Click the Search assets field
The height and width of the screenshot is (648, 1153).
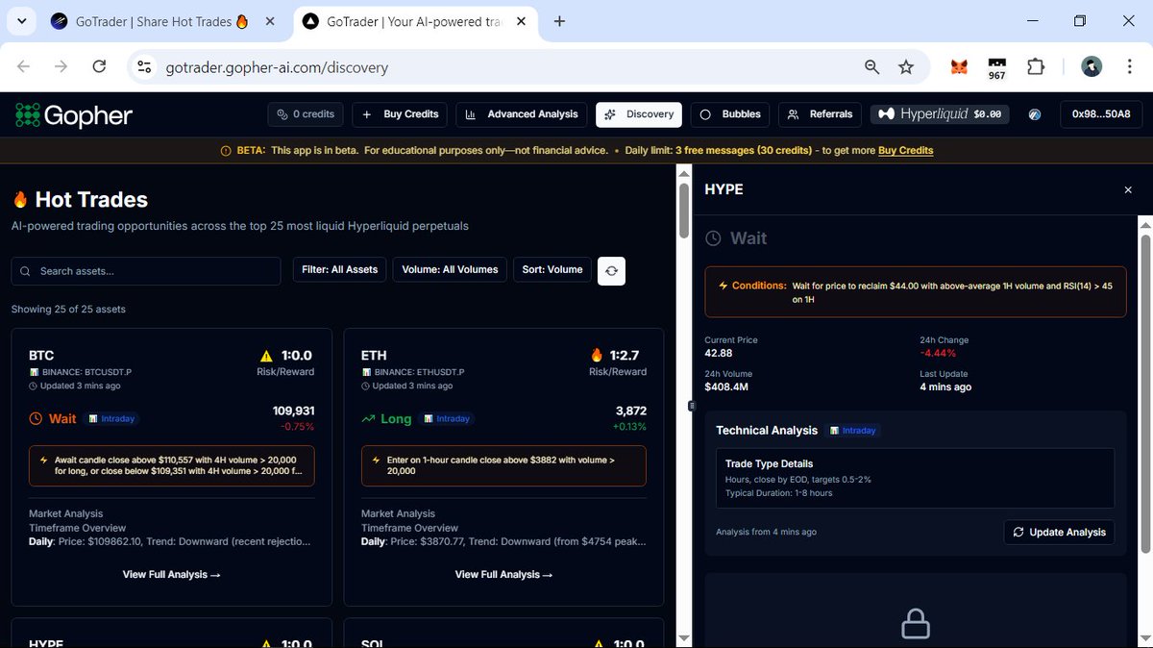click(x=146, y=271)
